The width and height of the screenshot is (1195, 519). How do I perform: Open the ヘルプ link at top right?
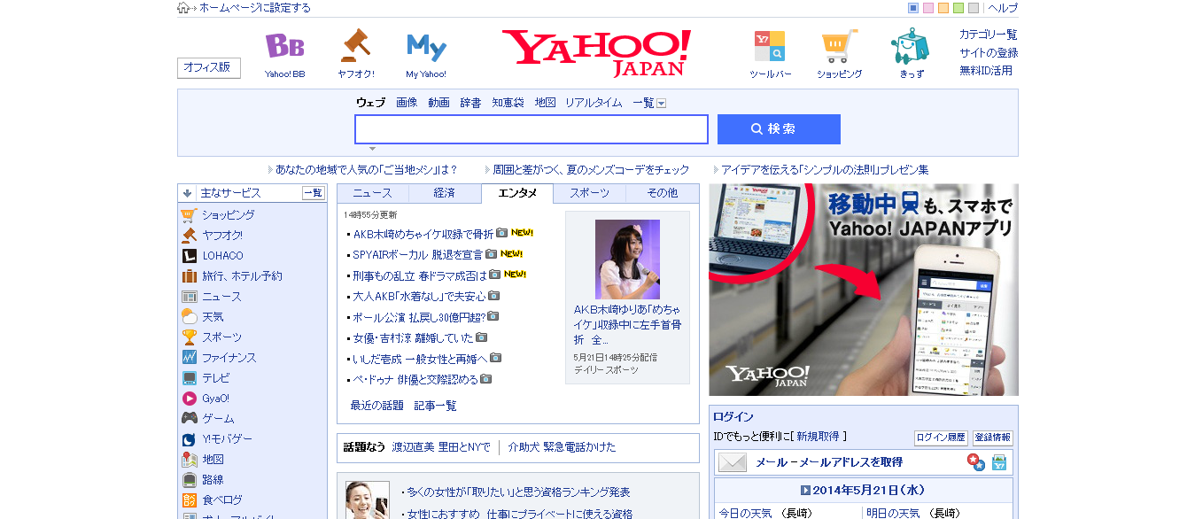click(x=1003, y=8)
